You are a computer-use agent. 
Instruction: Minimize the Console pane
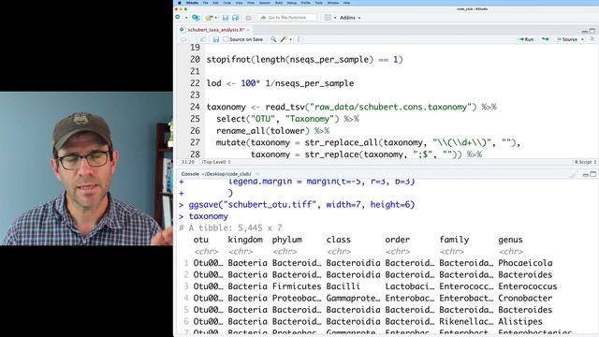[585, 175]
